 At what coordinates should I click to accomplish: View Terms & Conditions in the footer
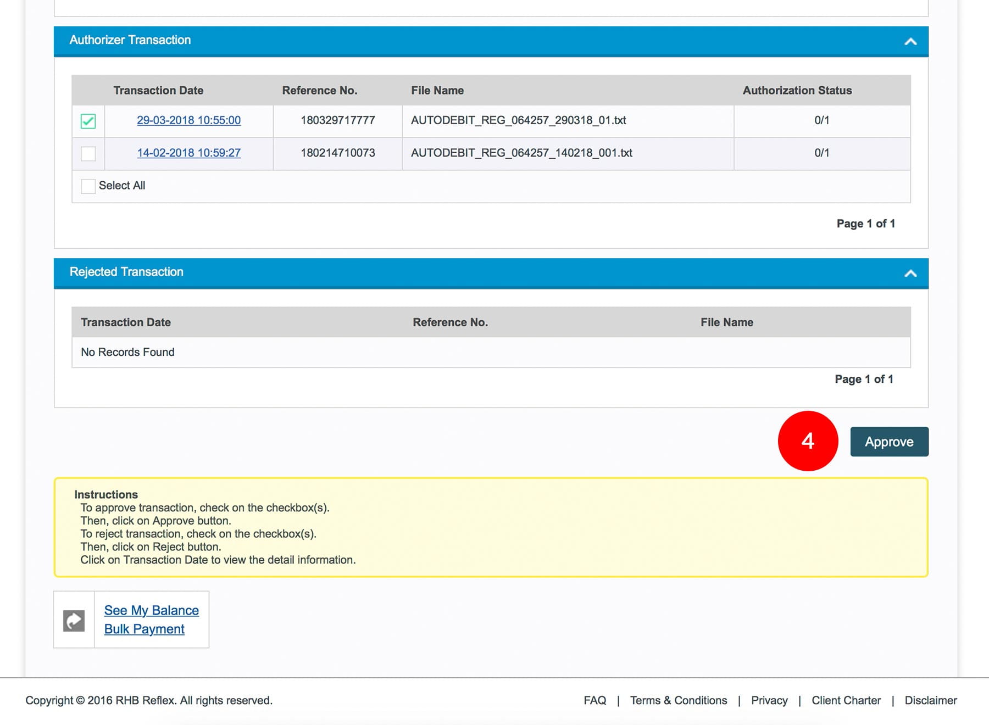(x=678, y=700)
